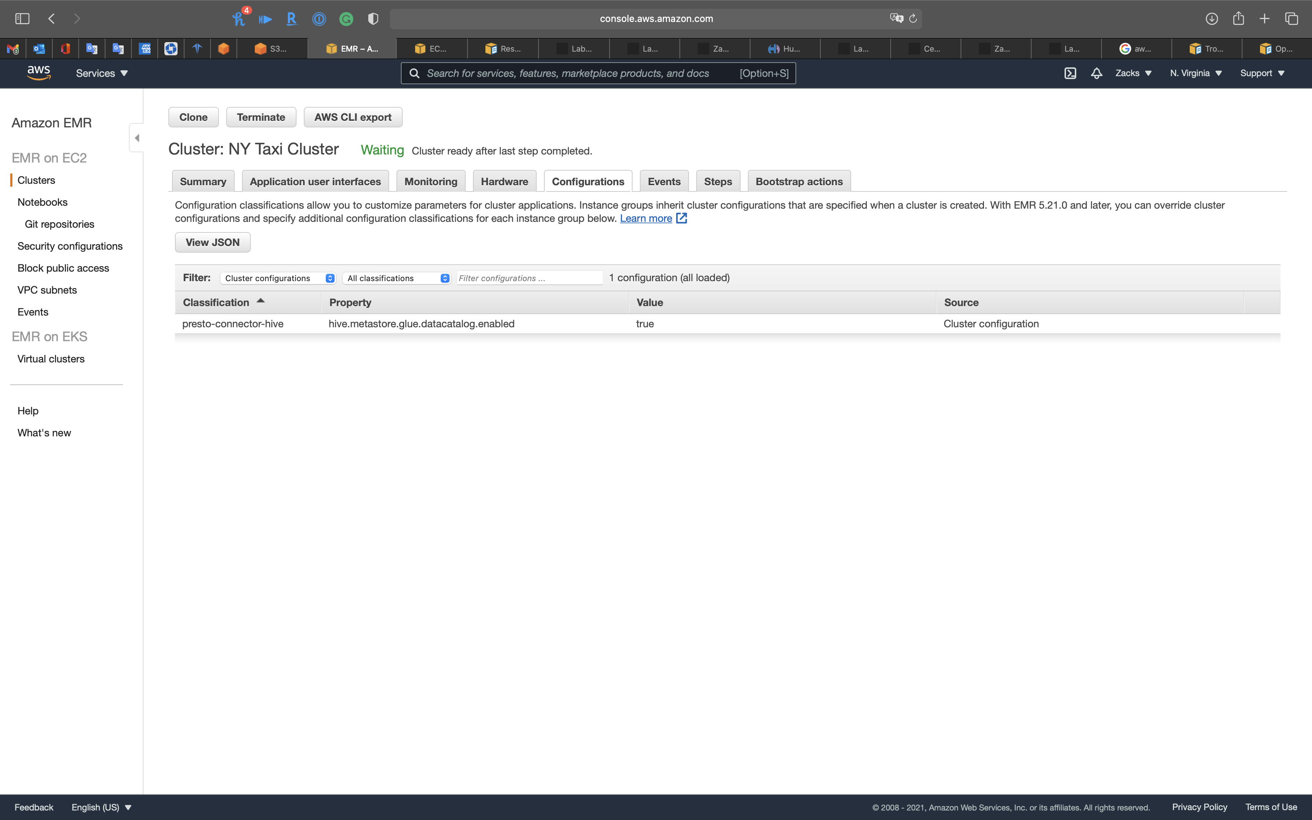Open the AWS CloudShell icon
Viewport: 1312px width, 820px height.
point(1070,73)
